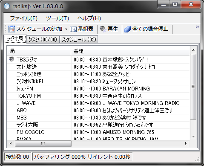204x166 pixels.
Task: Select the FM COCOLO station row
Action: click(98, 132)
